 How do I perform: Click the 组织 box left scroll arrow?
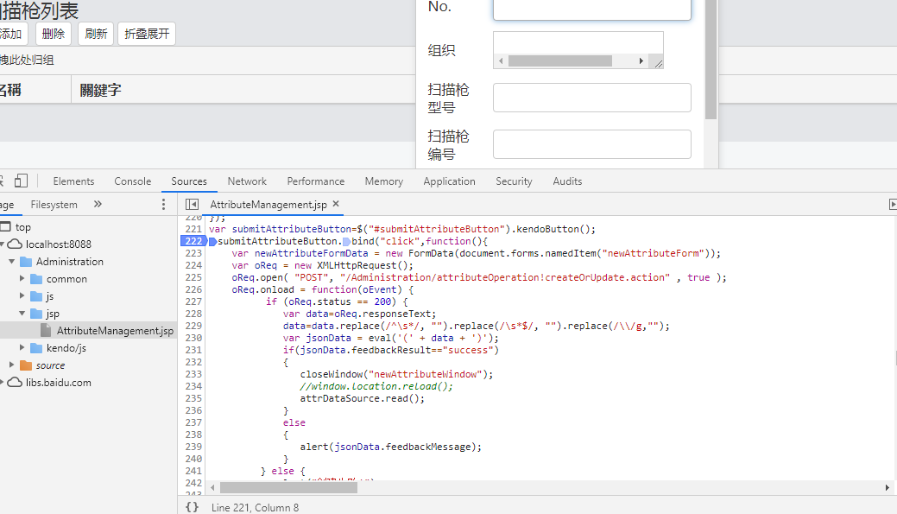pyautogui.click(x=501, y=60)
